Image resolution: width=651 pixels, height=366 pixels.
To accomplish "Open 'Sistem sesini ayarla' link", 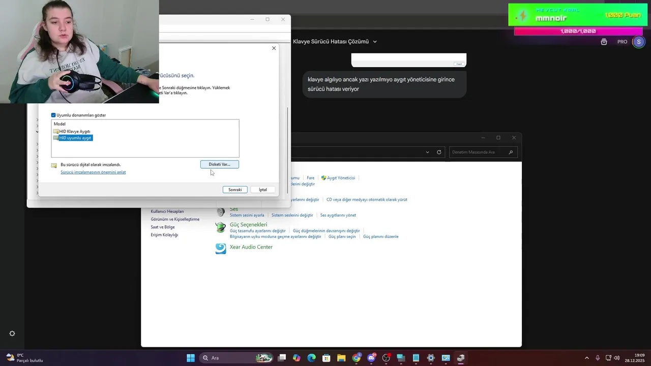I will point(247,216).
